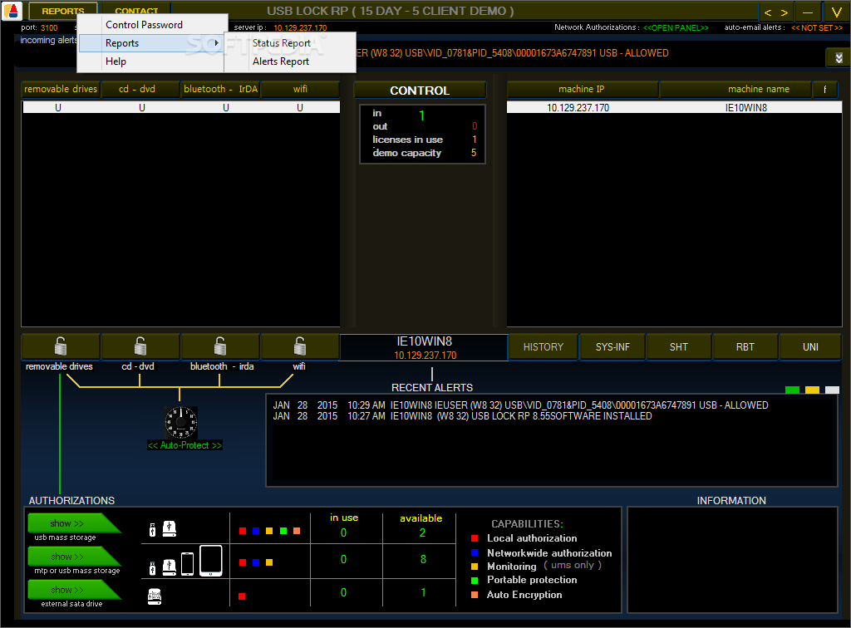
Task: Toggle the wifi padlock
Action: (299, 346)
